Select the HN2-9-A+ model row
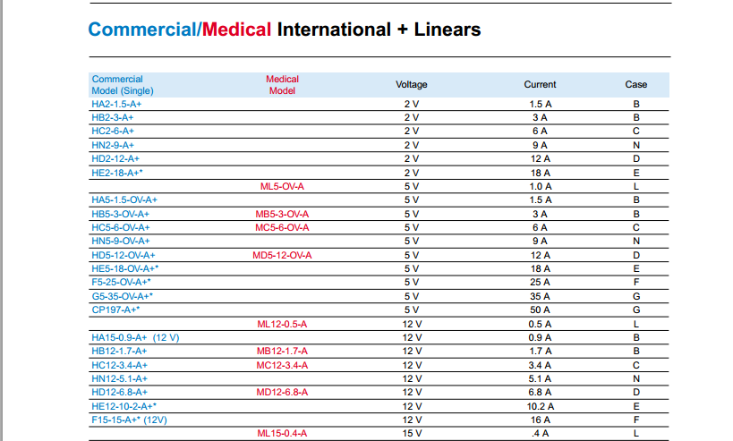 click(x=113, y=145)
